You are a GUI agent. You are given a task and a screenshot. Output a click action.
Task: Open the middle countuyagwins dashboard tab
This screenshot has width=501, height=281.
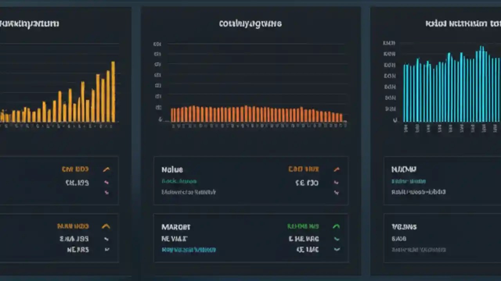coord(250,23)
